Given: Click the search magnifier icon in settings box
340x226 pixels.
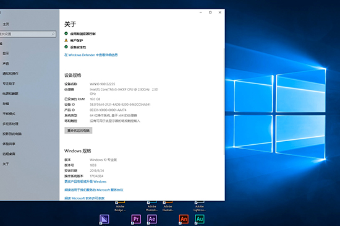Looking at the screenshot, I should [x=53, y=34].
